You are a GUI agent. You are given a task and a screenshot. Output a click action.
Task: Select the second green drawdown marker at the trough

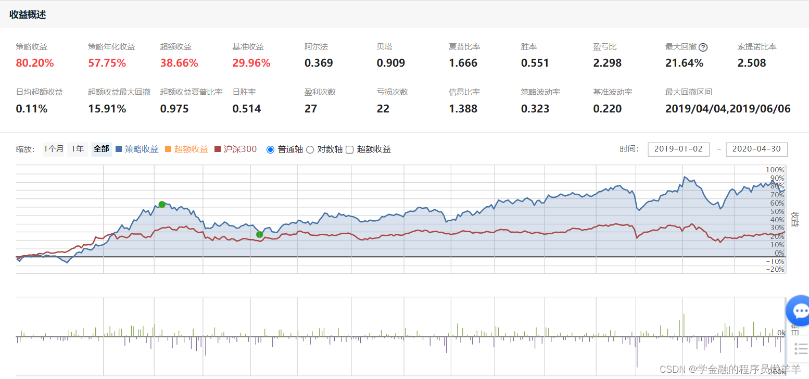pyautogui.click(x=259, y=234)
